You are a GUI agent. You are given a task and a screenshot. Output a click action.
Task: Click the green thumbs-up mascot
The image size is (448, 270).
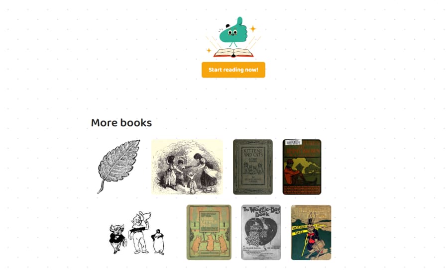[233, 32]
